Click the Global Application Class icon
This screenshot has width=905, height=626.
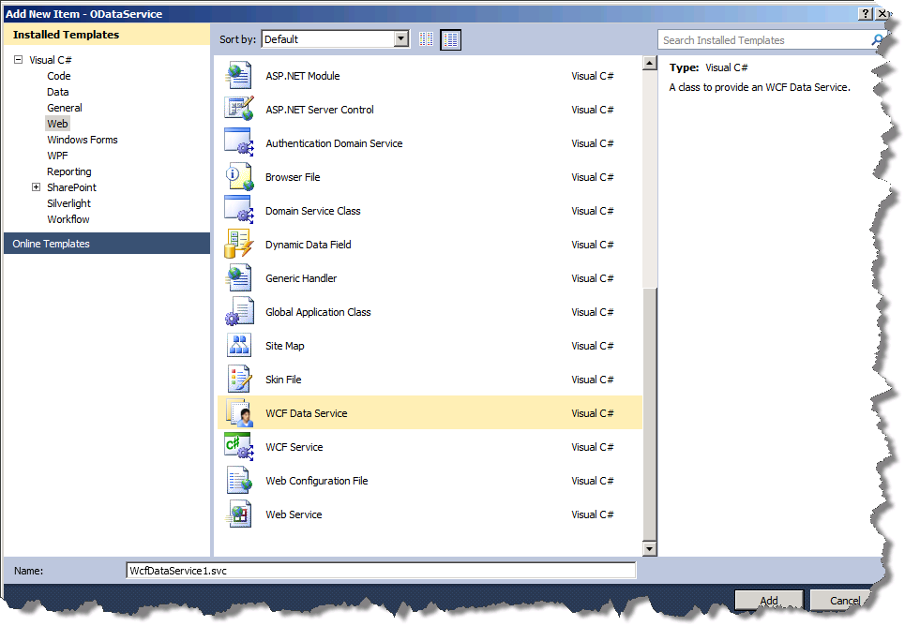[239, 311]
